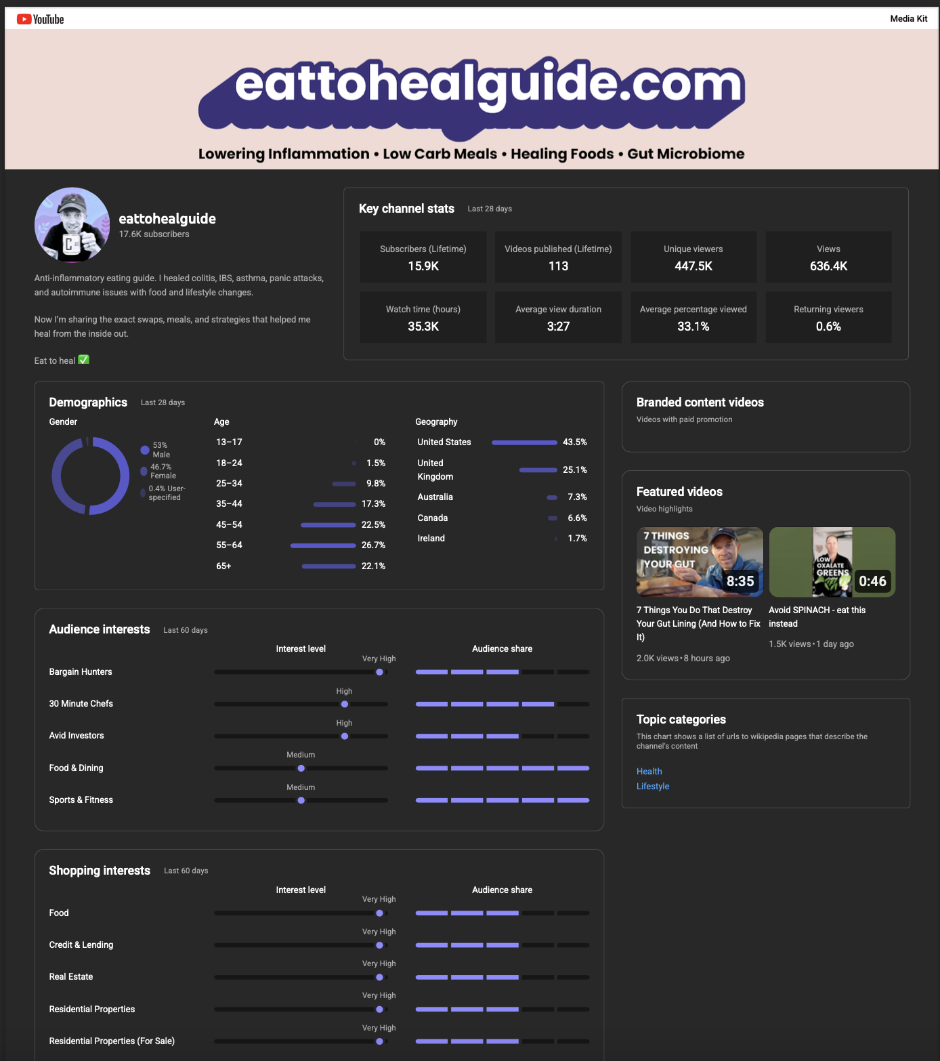
Task: Click the 17.6K subscribers text
Action: coord(154,234)
